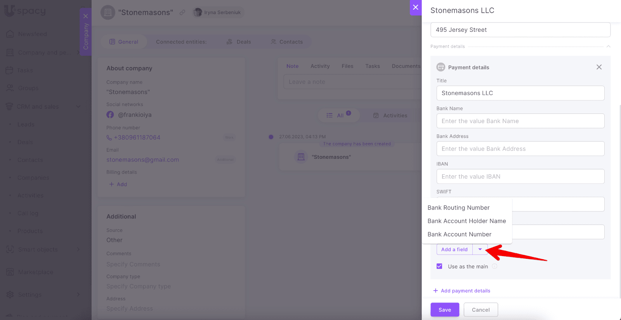Select Bank Routing Number from the menu

click(x=458, y=208)
